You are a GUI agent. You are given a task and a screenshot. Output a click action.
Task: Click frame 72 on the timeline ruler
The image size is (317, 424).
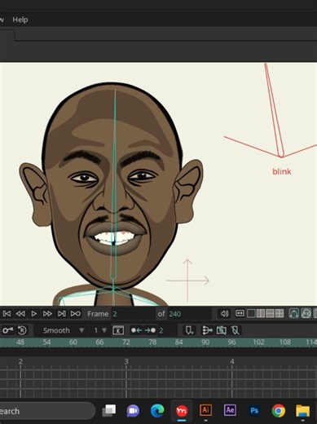tap(126, 342)
